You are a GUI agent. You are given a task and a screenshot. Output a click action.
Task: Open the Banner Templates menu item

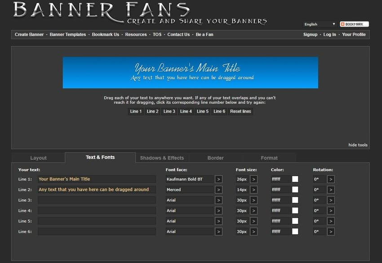point(68,35)
